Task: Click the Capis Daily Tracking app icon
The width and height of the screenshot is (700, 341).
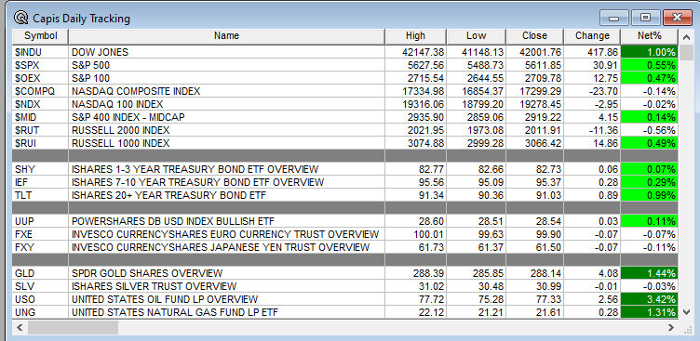Action: click(x=20, y=19)
